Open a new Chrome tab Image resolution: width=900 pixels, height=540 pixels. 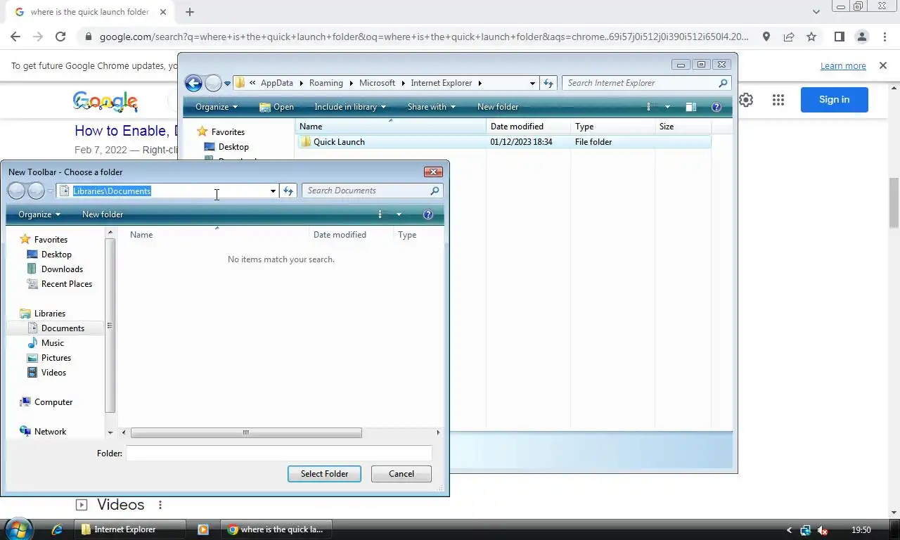190,12
